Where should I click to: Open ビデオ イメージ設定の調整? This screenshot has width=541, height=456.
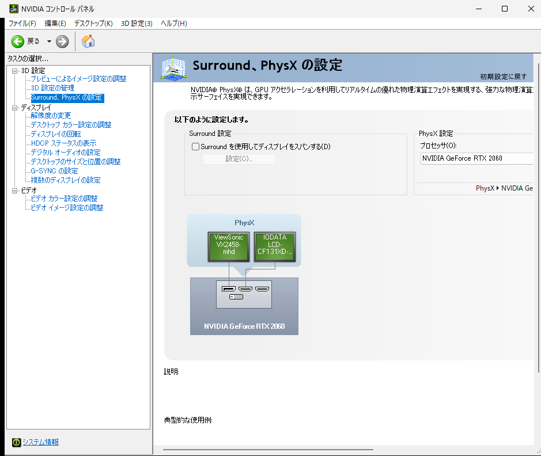67,208
